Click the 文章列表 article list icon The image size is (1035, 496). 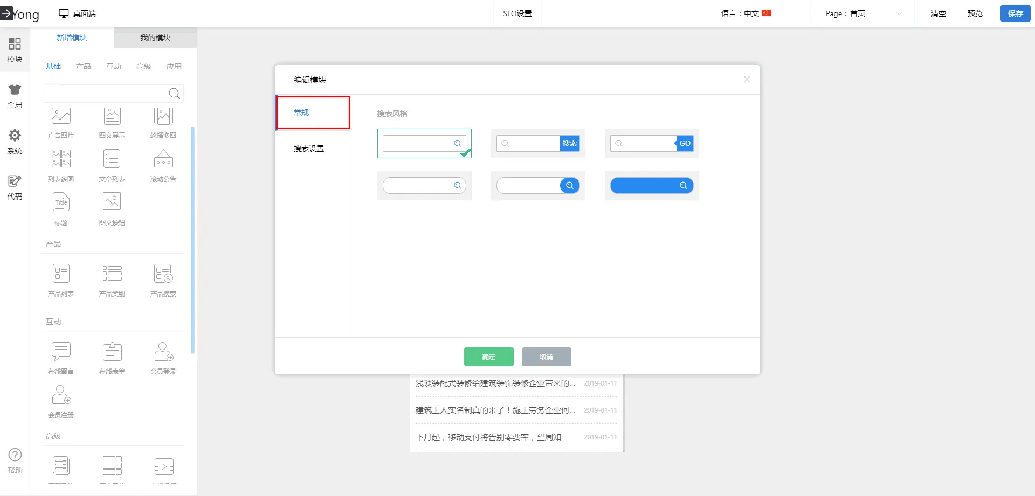pyautogui.click(x=112, y=160)
